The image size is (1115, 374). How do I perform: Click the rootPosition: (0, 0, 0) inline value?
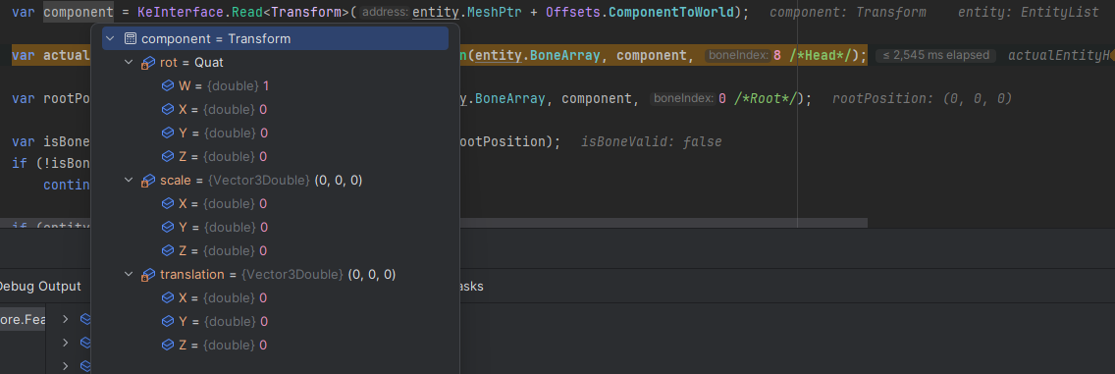point(922,98)
